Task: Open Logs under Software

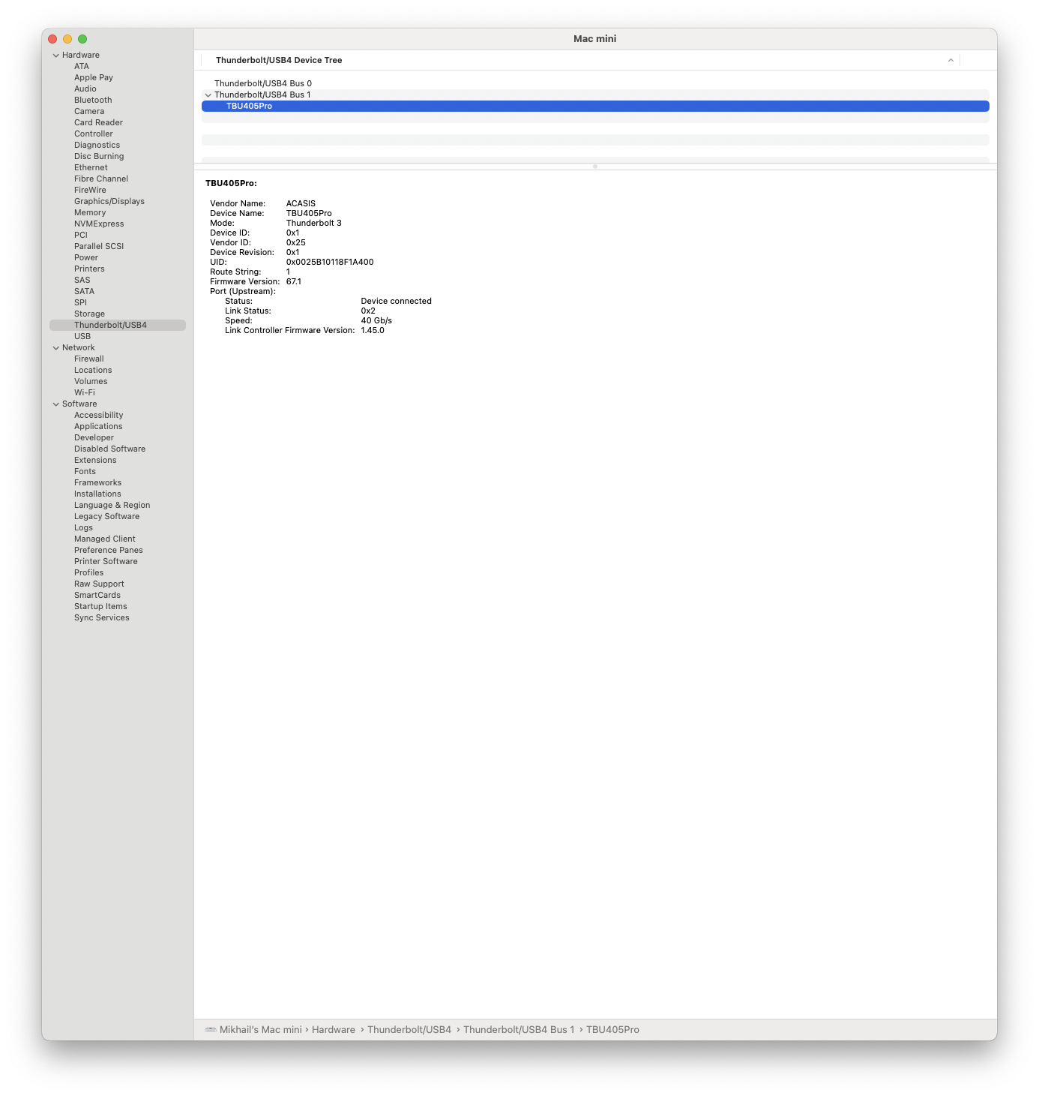Action: point(83,528)
